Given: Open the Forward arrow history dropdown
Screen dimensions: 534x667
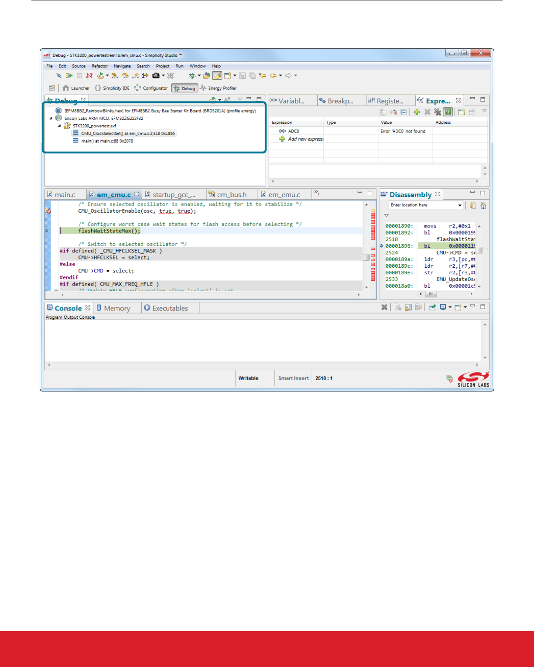Looking at the screenshot, I should (x=295, y=75).
